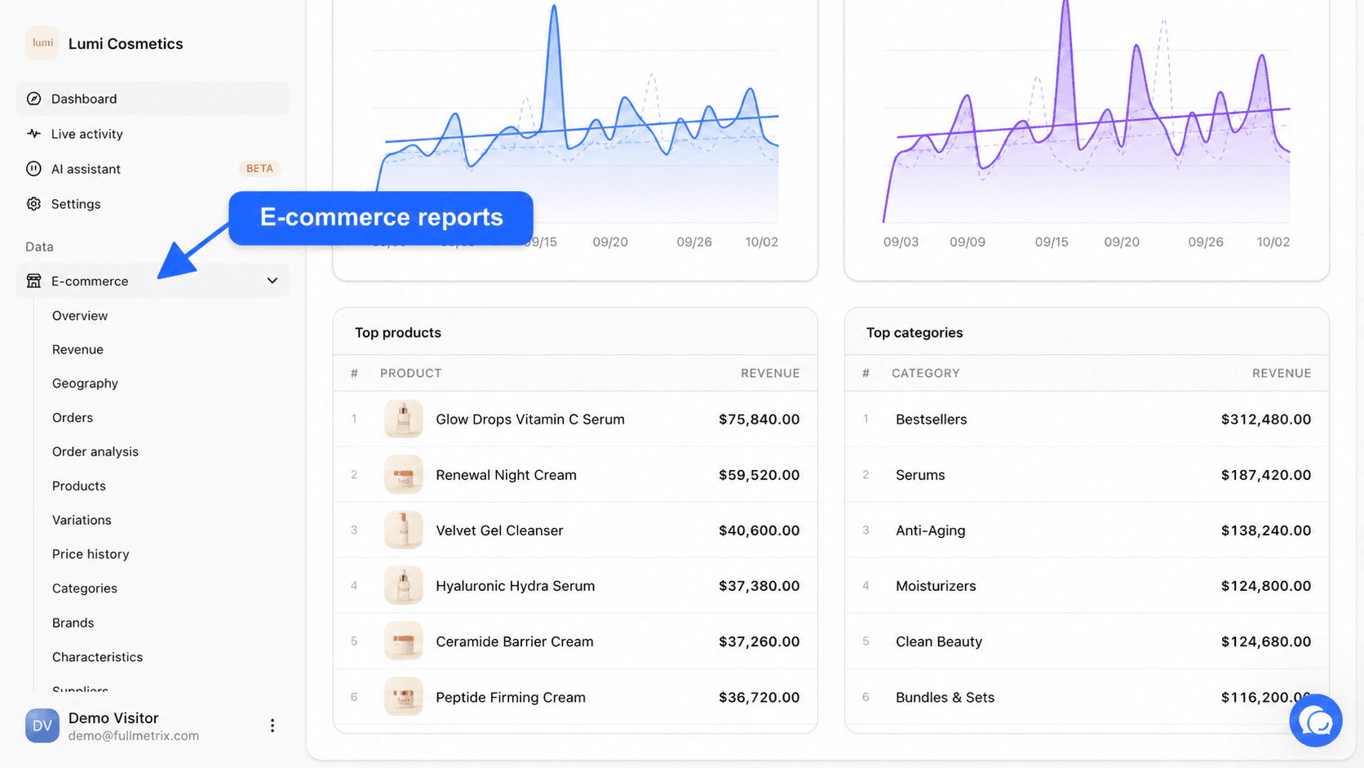Click the DV user avatar
Viewport: 1364px width, 768px height.
(x=42, y=726)
